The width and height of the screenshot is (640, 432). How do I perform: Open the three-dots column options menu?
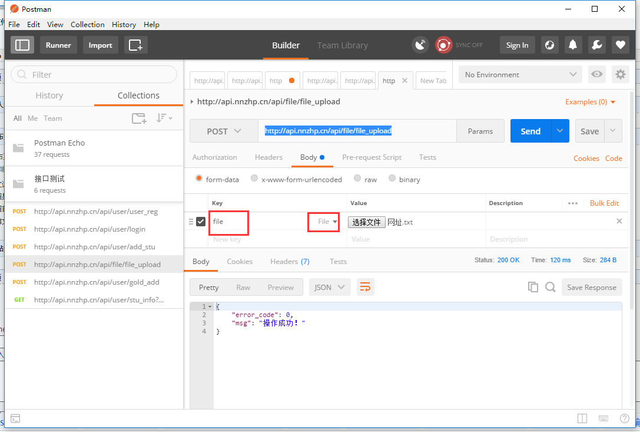(573, 203)
